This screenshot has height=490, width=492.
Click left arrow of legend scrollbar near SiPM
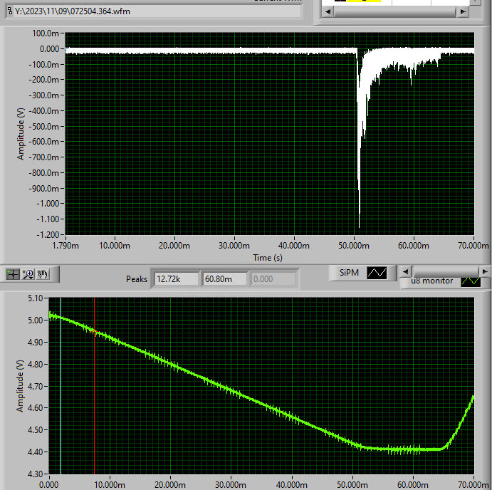coord(405,271)
